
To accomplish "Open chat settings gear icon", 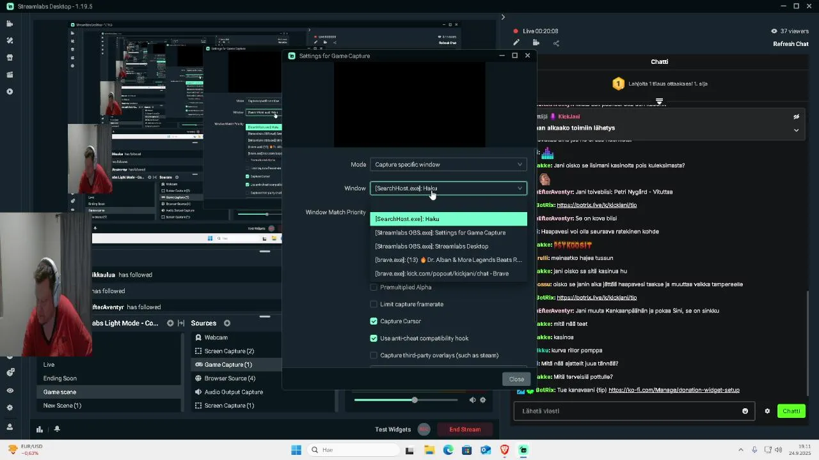I will [767, 411].
